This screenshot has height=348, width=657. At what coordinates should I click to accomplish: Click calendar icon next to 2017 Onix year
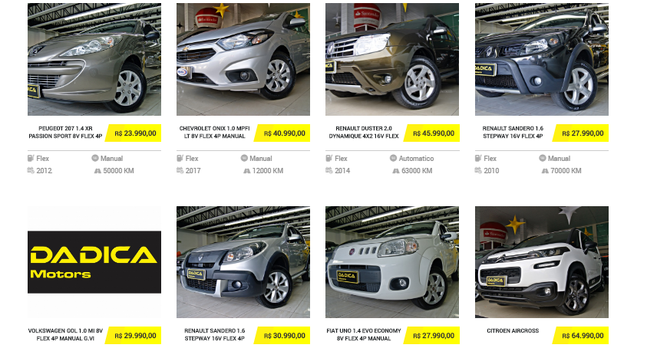coord(180,170)
